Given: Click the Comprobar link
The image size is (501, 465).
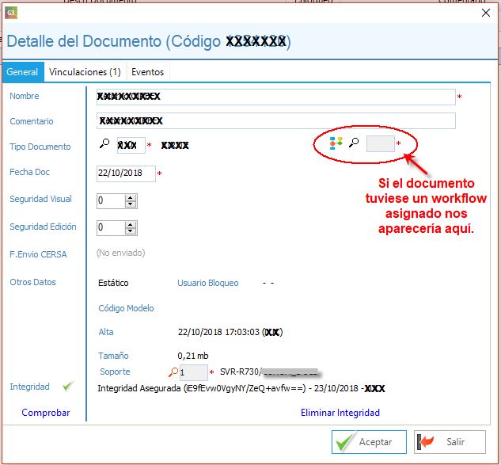Looking at the screenshot, I should tap(46, 413).
